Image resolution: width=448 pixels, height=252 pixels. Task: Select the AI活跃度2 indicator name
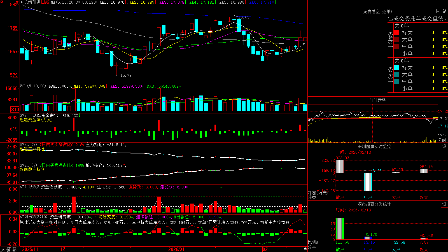click(30, 187)
